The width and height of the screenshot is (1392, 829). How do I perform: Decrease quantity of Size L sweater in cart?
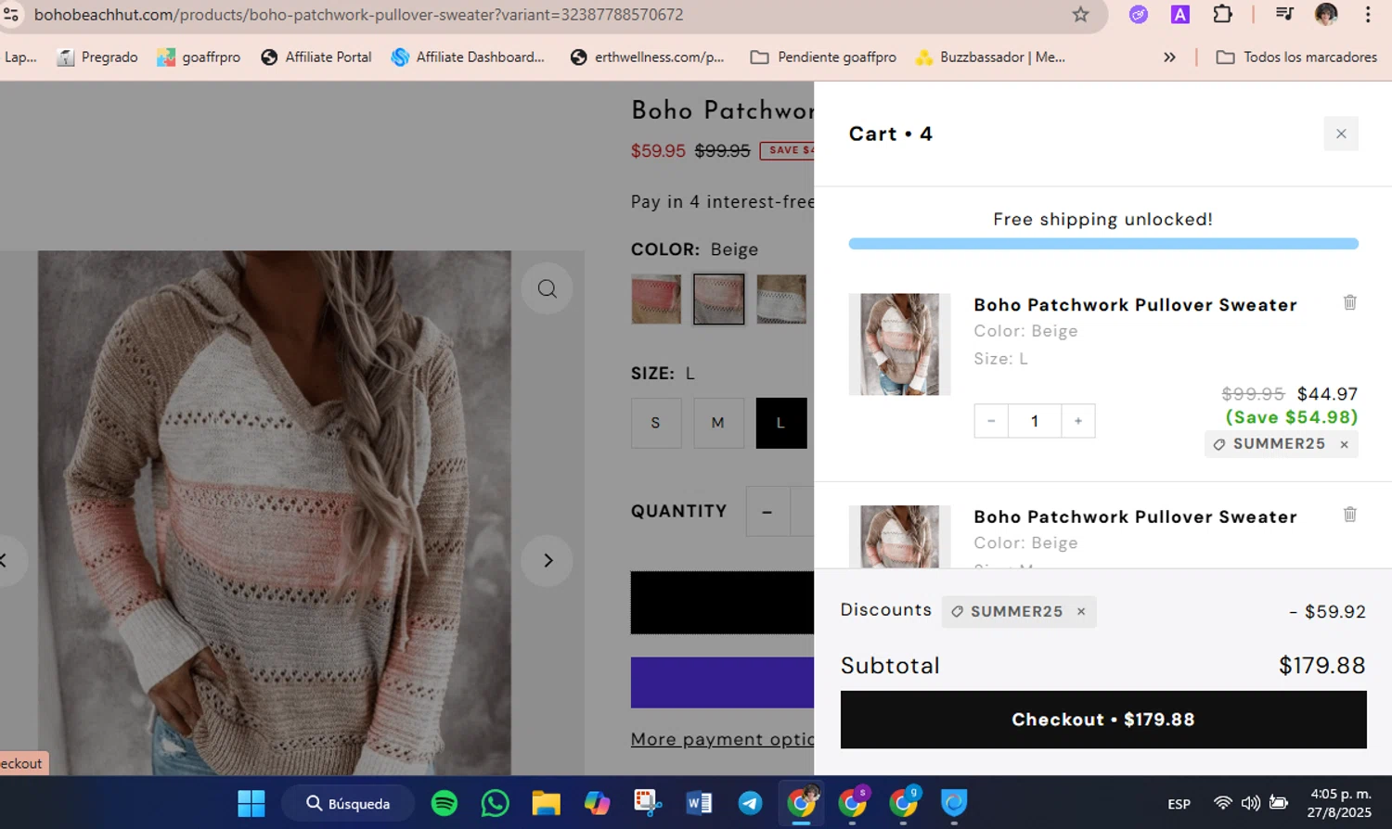[991, 421]
